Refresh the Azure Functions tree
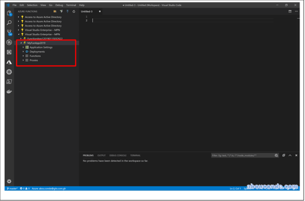The width and height of the screenshot is (305, 201). point(74,11)
